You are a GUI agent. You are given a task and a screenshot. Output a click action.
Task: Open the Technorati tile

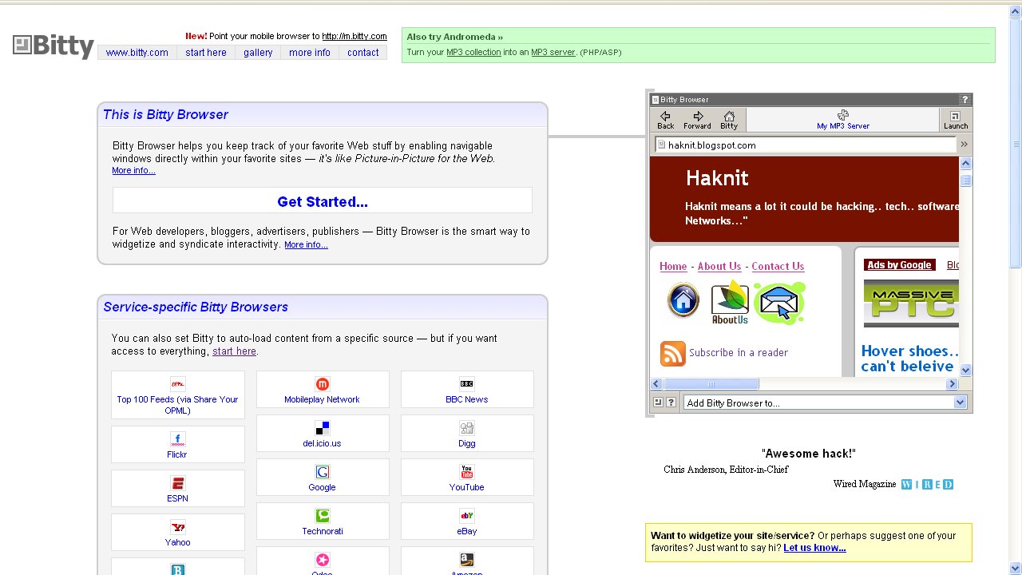[322, 521]
